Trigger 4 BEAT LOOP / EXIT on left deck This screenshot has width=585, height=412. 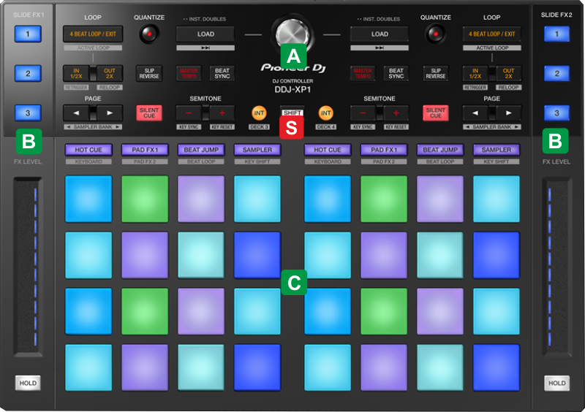pos(93,34)
